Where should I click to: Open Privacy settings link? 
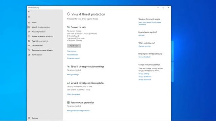(144, 74)
